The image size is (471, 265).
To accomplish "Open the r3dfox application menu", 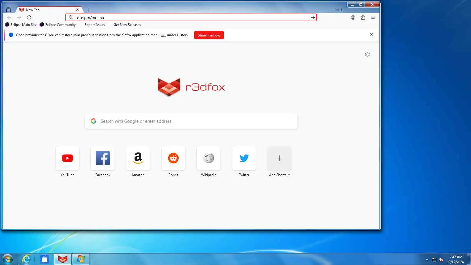I will tap(373, 17).
